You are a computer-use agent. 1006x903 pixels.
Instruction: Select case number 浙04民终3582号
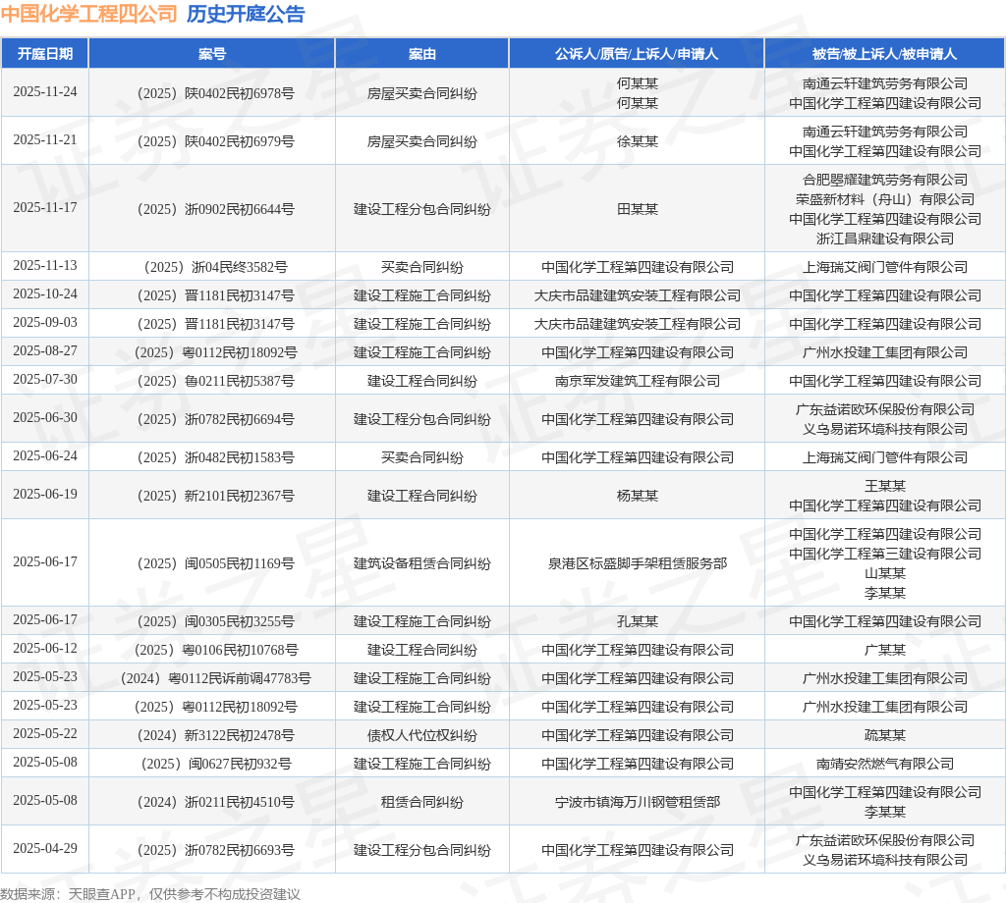(x=215, y=267)
